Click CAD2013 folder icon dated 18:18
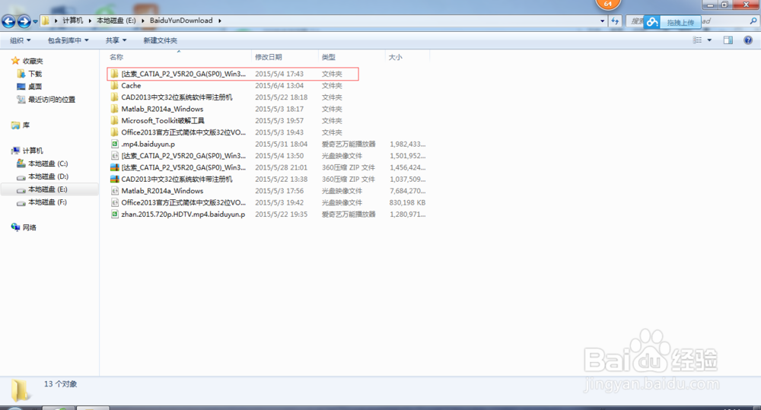 (115, 97)
